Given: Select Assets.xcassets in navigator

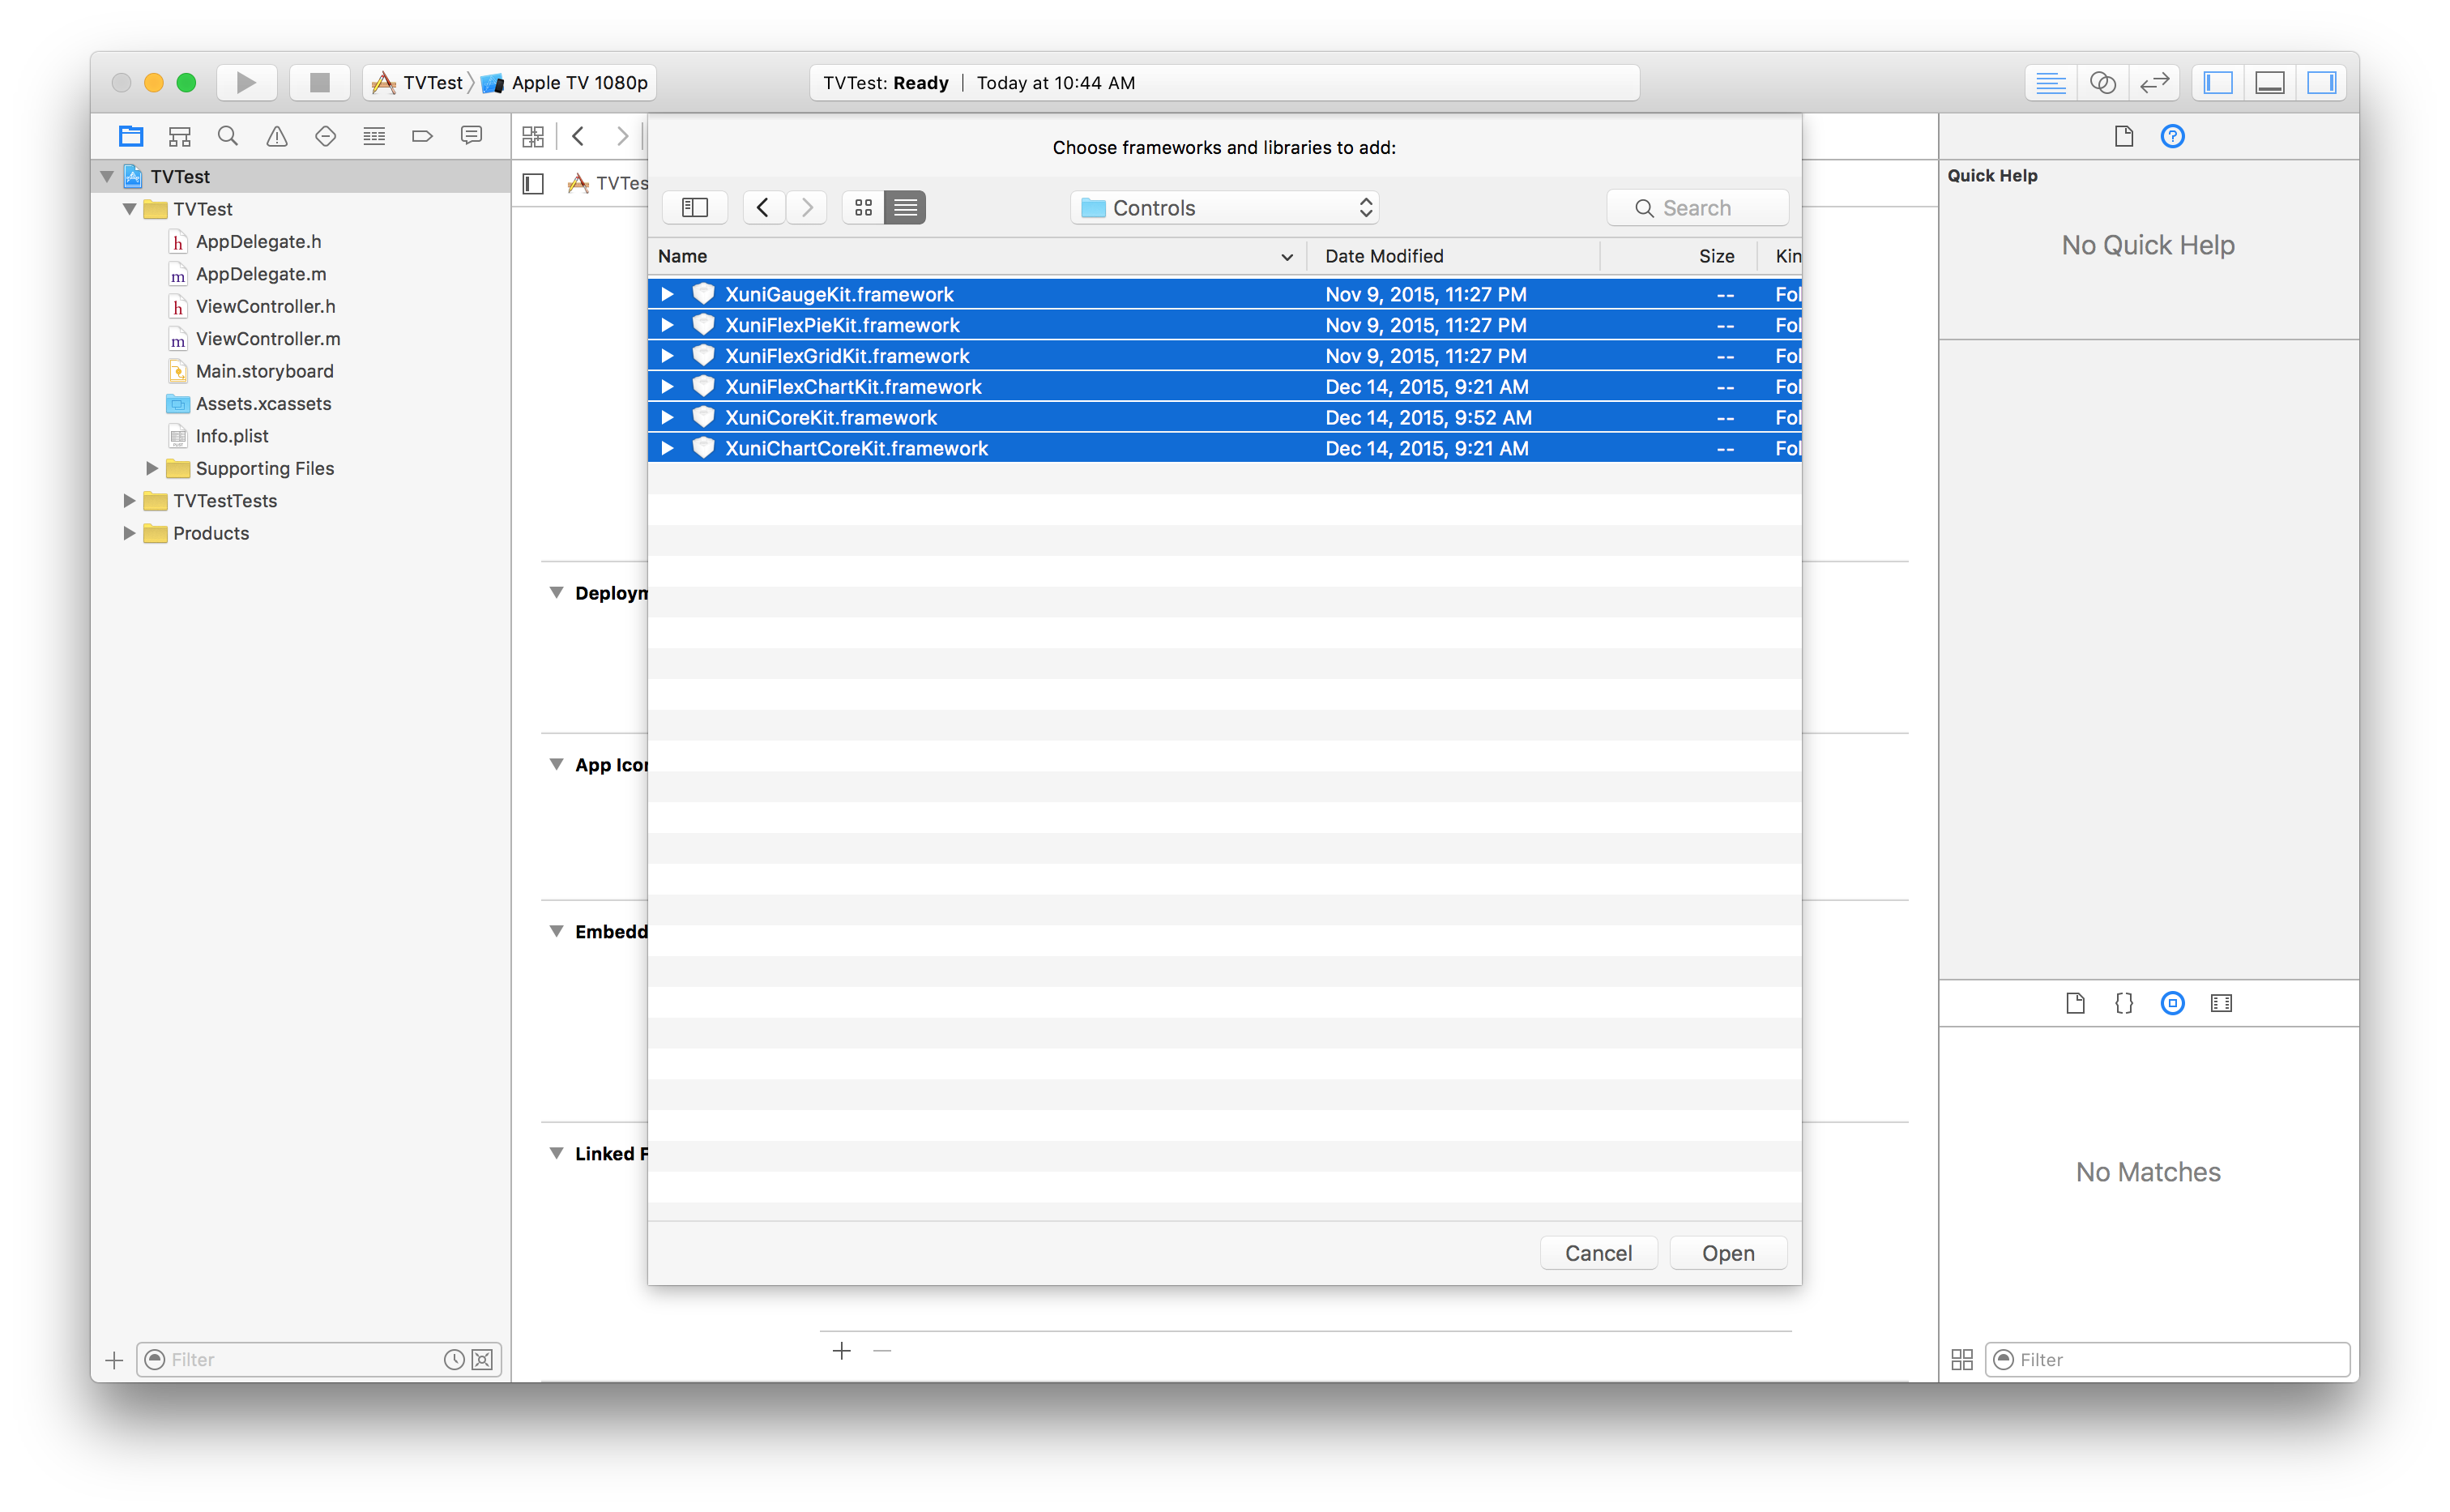Looking at the screenshot, I should click(x=264, y=403).
